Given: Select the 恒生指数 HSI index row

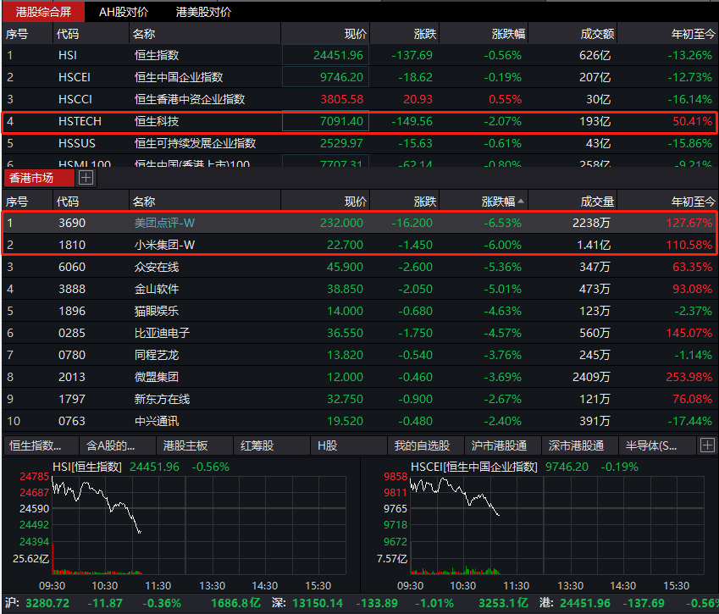Looking at the screenshot, I should click(x=359, y=56).
